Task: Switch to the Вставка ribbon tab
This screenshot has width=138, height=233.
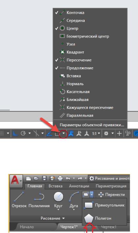Action: (x=55, y=186)
